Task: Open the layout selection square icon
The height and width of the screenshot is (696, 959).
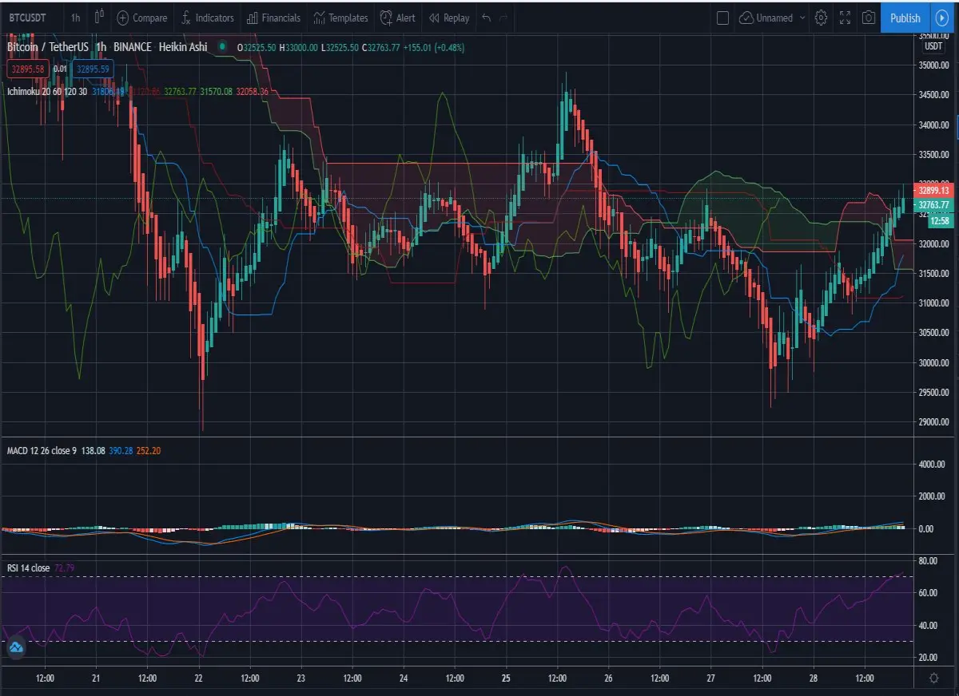Action: pos(722,18)
